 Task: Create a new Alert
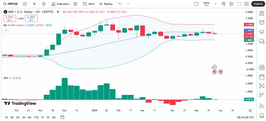pos(89,4)
